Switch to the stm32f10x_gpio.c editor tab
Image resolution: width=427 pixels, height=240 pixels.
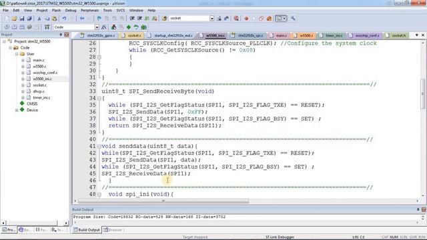click(98, 35)
